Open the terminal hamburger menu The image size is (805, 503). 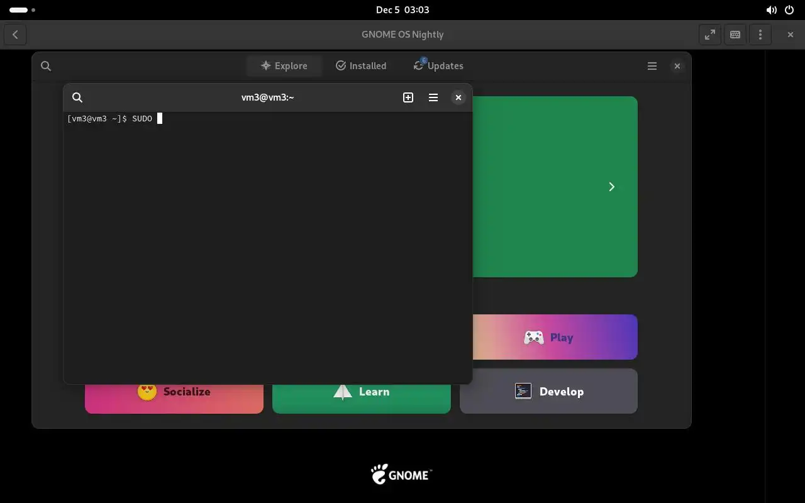pos(433,97)
